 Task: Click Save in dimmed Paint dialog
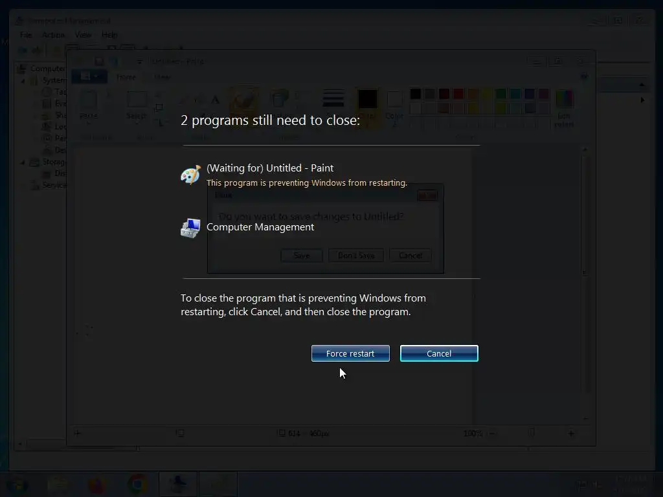(x=302, y=256)
